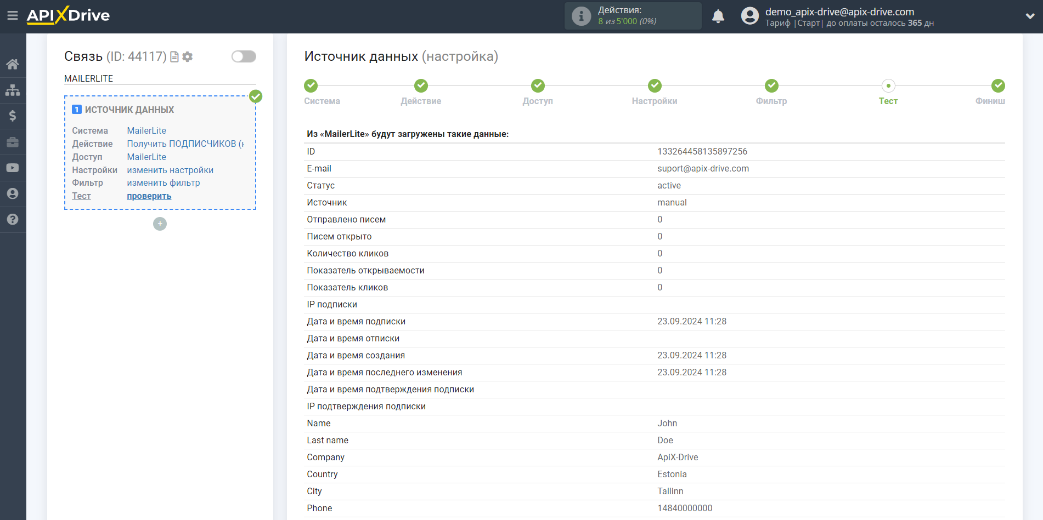Viewport: 1043px width, 520px height.
Task: Click the John name value
Action: coord(667,423)
